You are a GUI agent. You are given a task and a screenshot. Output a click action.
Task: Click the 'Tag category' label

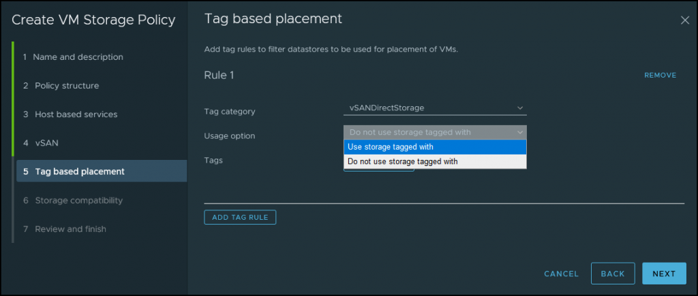point(230,112)
